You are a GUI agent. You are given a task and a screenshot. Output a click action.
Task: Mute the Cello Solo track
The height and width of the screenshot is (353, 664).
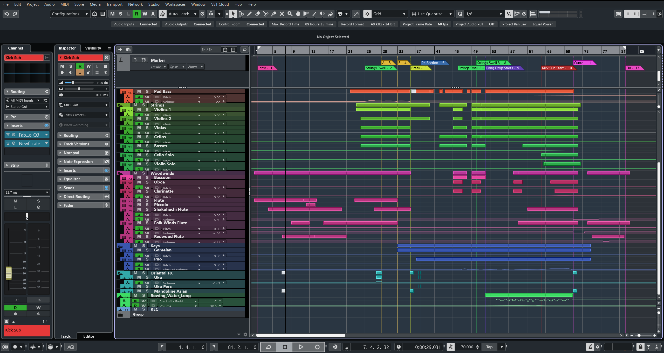(x=139, y=155)
